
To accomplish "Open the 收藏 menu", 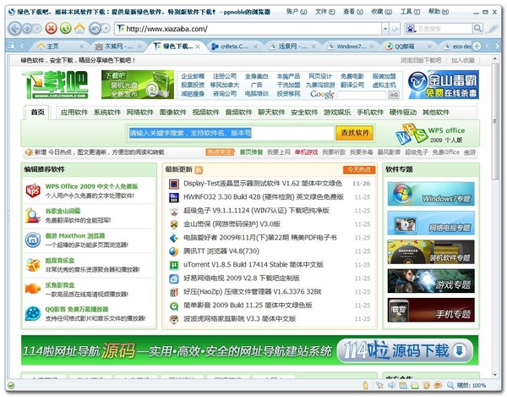I will pyautogui.click(x=382, y=12).
